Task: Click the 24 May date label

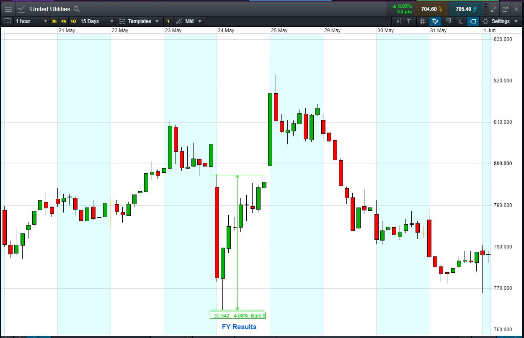Action: coord(226,31)
